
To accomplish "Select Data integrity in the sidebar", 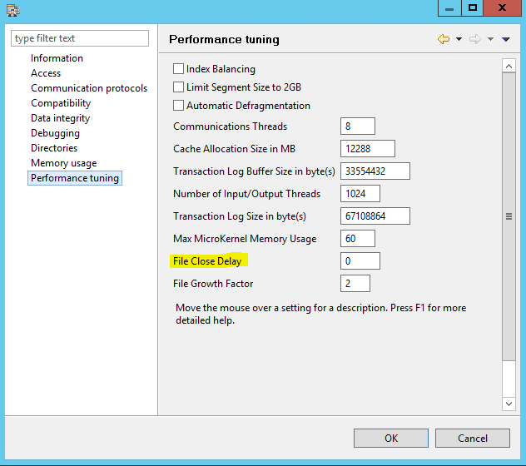I will coord(60,118).
